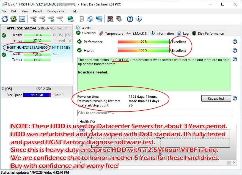Click the help icon next to Repeat Test
The width and height of the screenshot is (242, 175).
click(235, 98)
